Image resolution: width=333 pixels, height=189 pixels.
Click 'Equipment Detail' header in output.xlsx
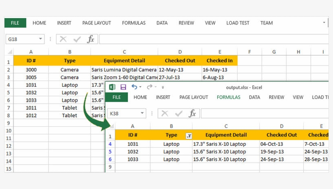coord(226,135)
